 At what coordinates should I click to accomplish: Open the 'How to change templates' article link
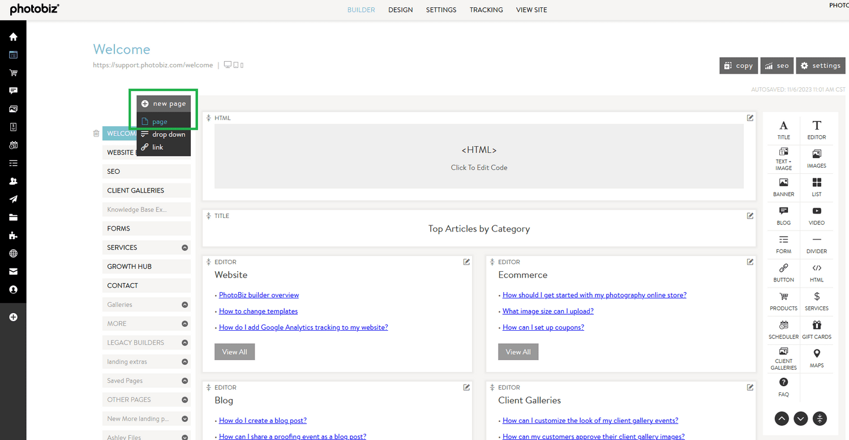(x=258, y=311)
